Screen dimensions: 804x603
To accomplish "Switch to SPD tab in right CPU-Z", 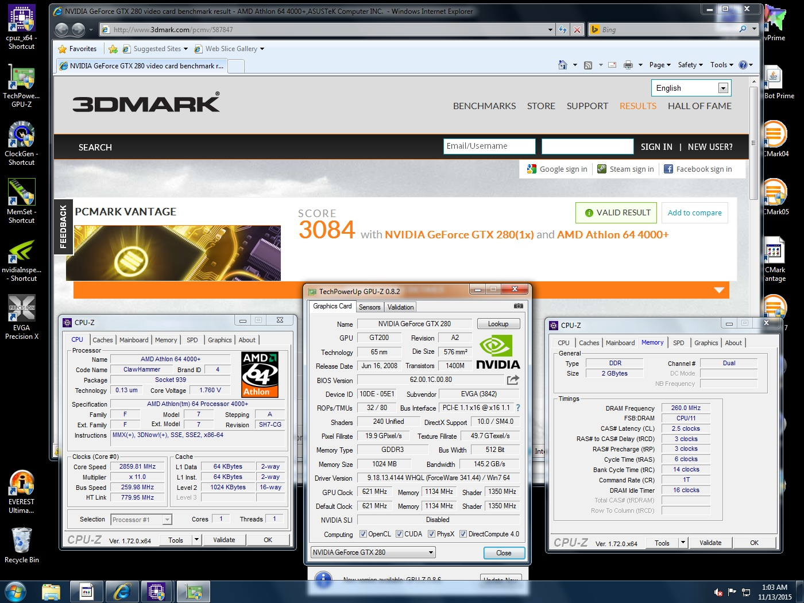I will tap(679, 343).
